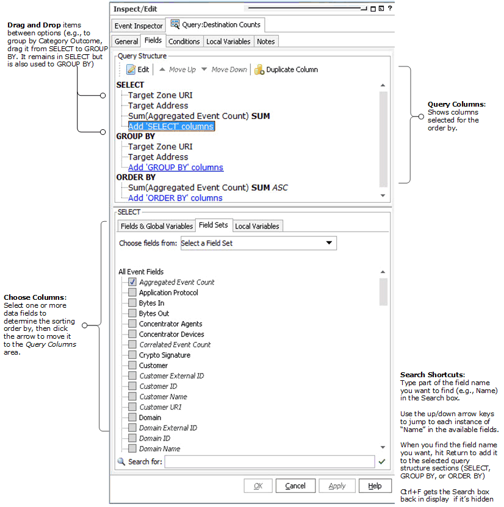Enable the Crypto Signature checkbox

point(132,355)
